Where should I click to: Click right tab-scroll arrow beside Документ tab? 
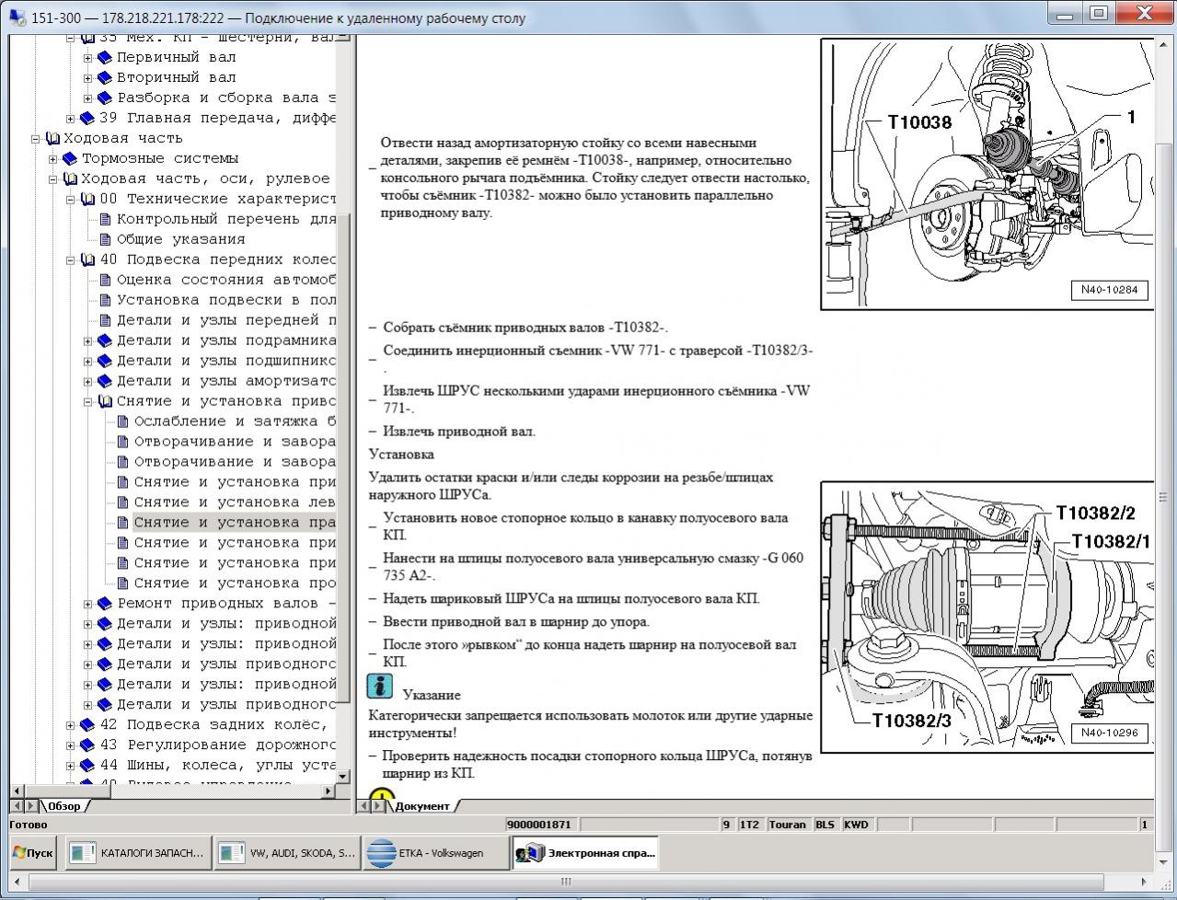[379, 806]
